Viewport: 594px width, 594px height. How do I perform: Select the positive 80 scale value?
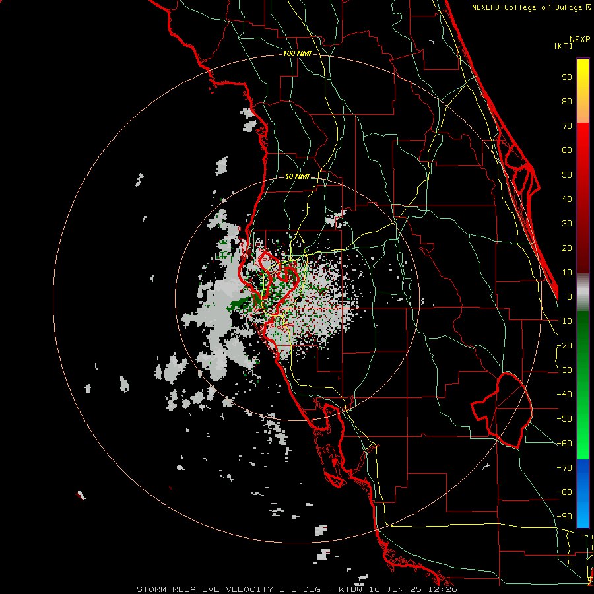pyautogui.click(x=567, y=101)
